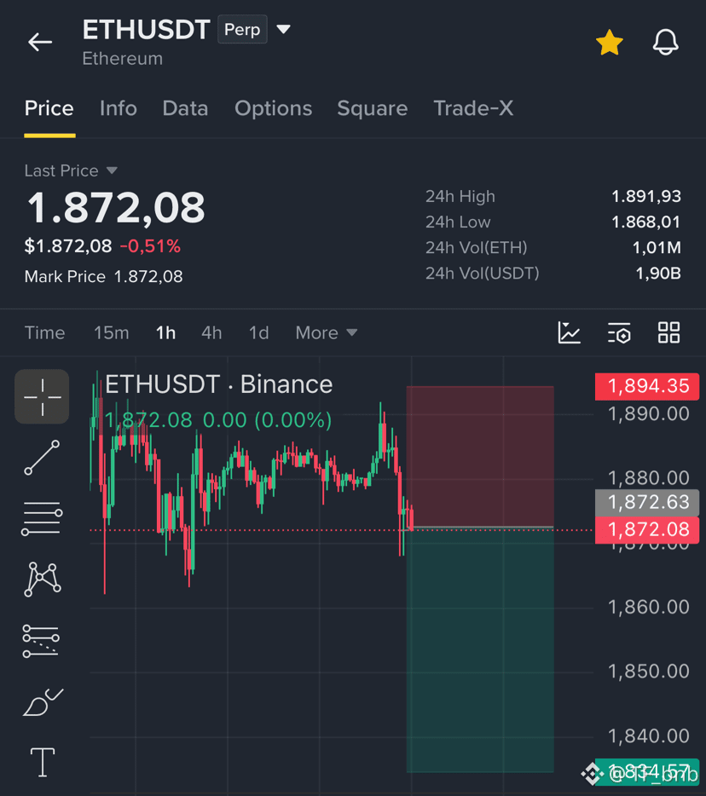706x796 pixels.
Task: Select the 15m chart interval
Action: coord(111,333)
